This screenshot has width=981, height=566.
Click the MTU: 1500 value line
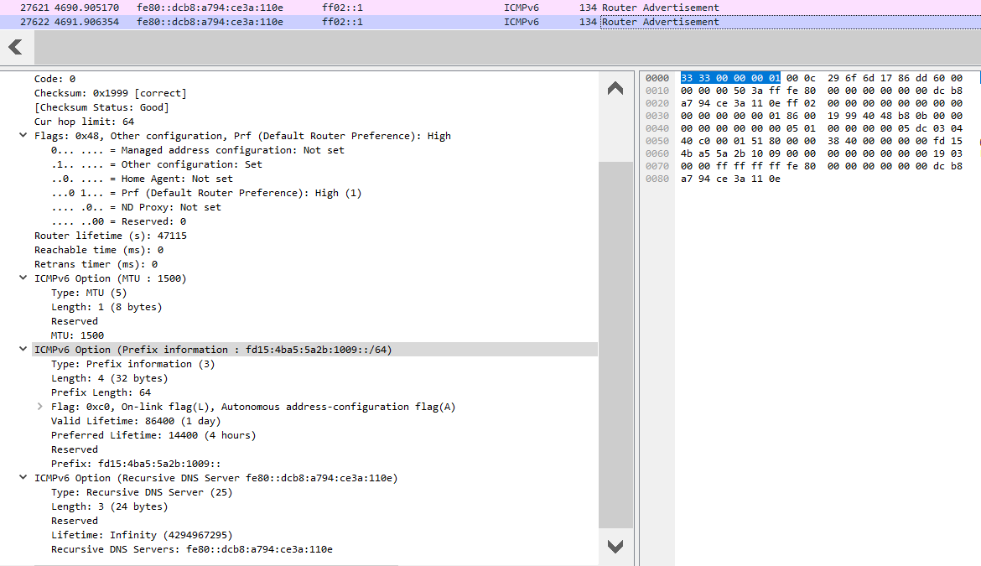point(77,335)
